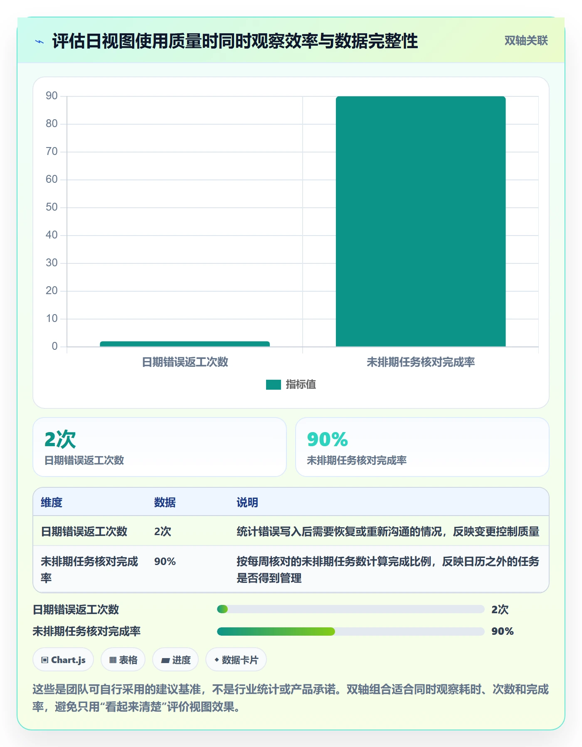Screen dimensions: 582x747
Task: Click the 维度 table column header
Action: [52, 502]
